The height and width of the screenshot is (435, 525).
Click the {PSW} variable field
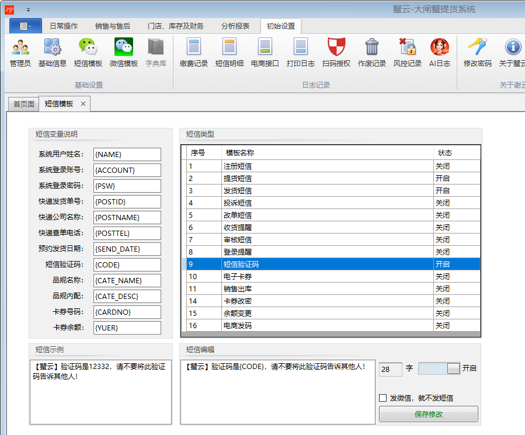point(127,186)
